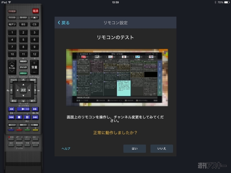Tap the d-pad down arrow
The width and height of the screenshot is (231, 173).
[x=23, y=96]
